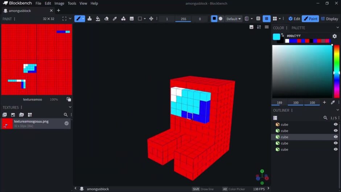Switch to Display mode
Screen dimensions: 341x192
[x=329, y=19]
